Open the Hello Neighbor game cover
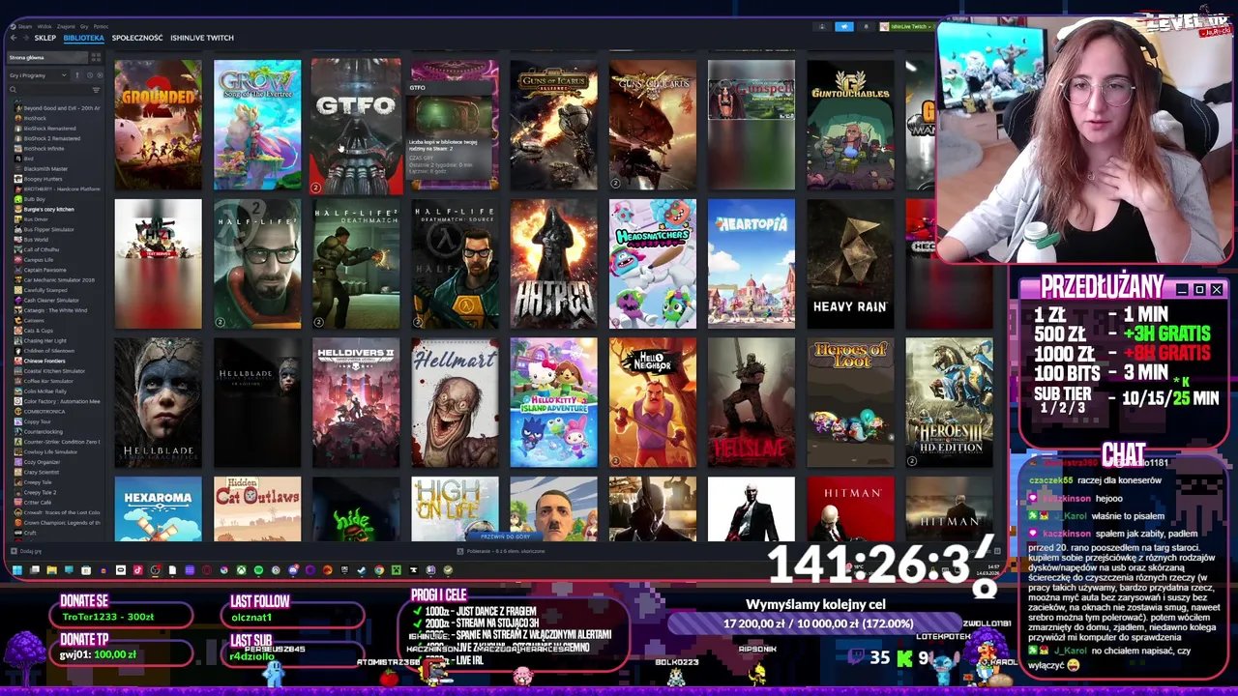This screenshot has height=696, width=1238. pos(653,403)
